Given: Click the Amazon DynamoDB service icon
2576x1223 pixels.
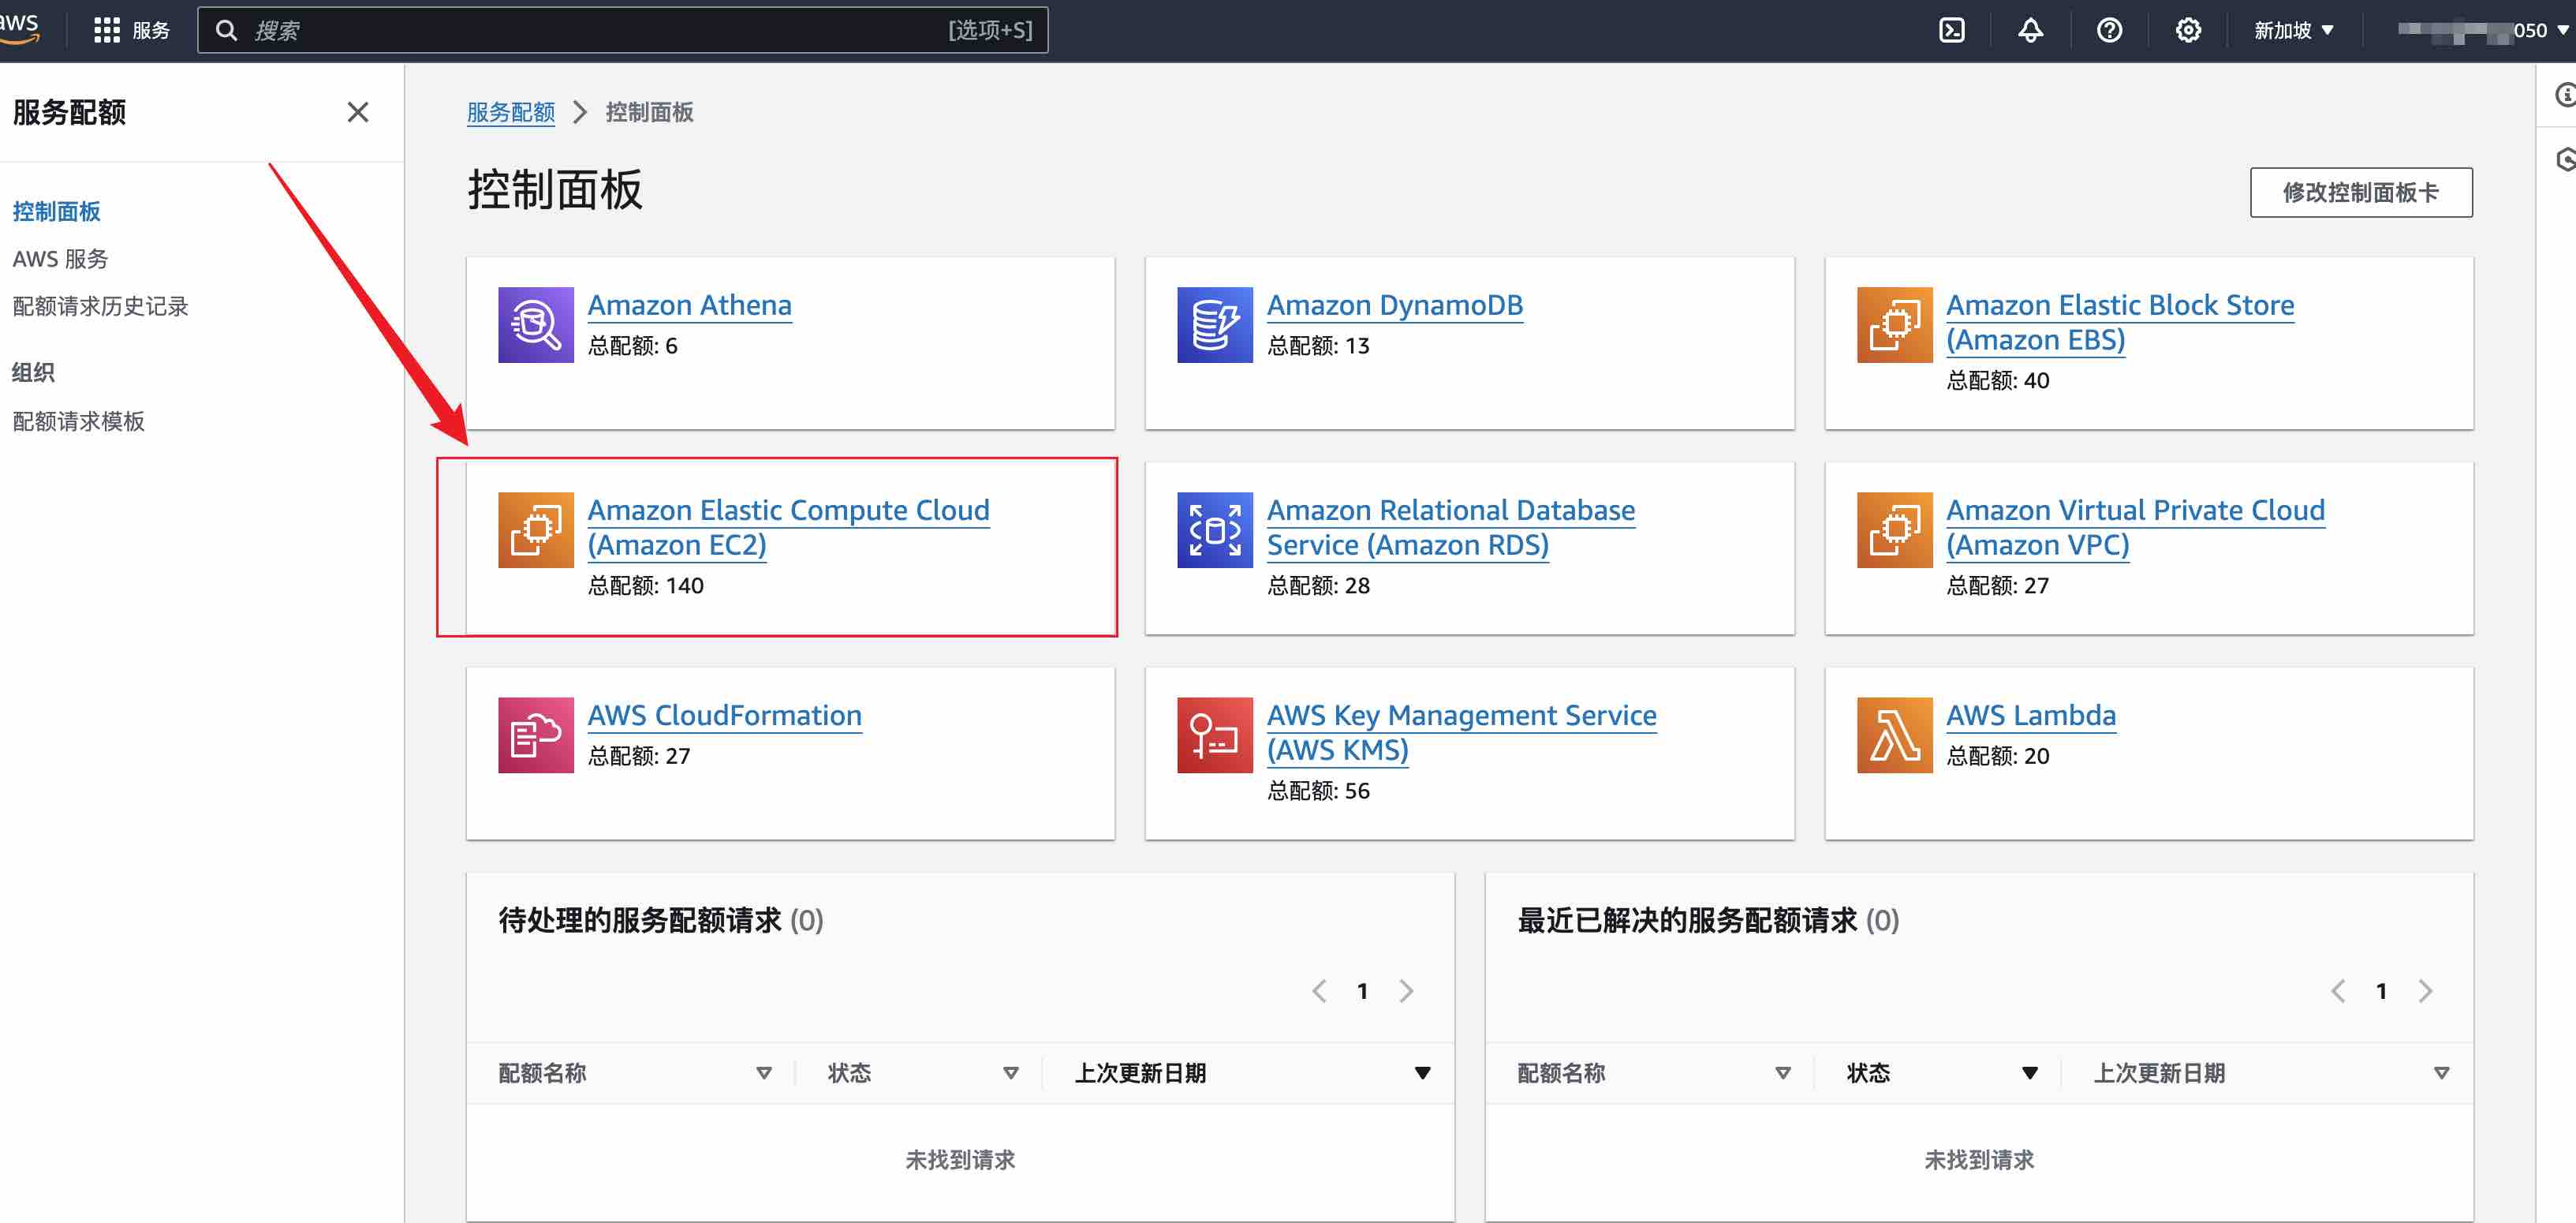Looking at the screenshot, I should [x=1215, y=325].
